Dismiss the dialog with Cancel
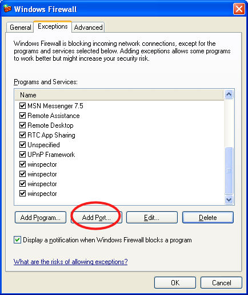 tap(222, 283)
